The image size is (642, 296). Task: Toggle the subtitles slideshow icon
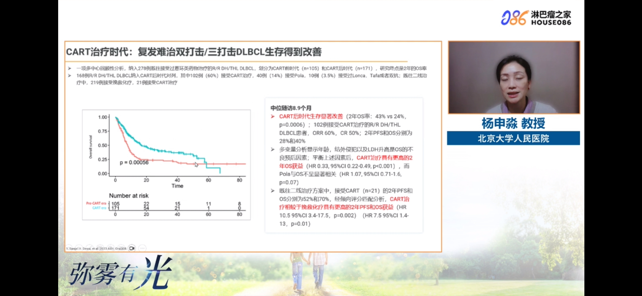pos(121,248)
